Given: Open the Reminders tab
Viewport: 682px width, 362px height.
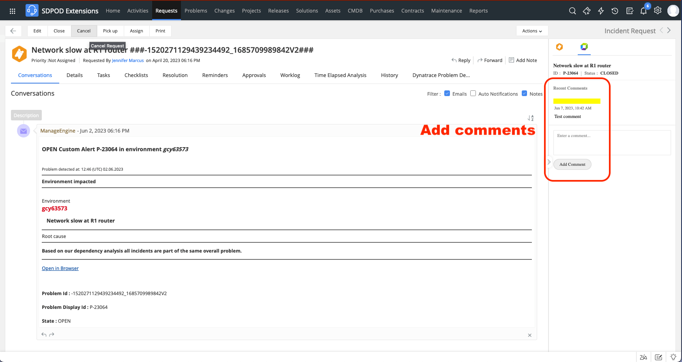Looking at the screenshot, I should 215,75.
